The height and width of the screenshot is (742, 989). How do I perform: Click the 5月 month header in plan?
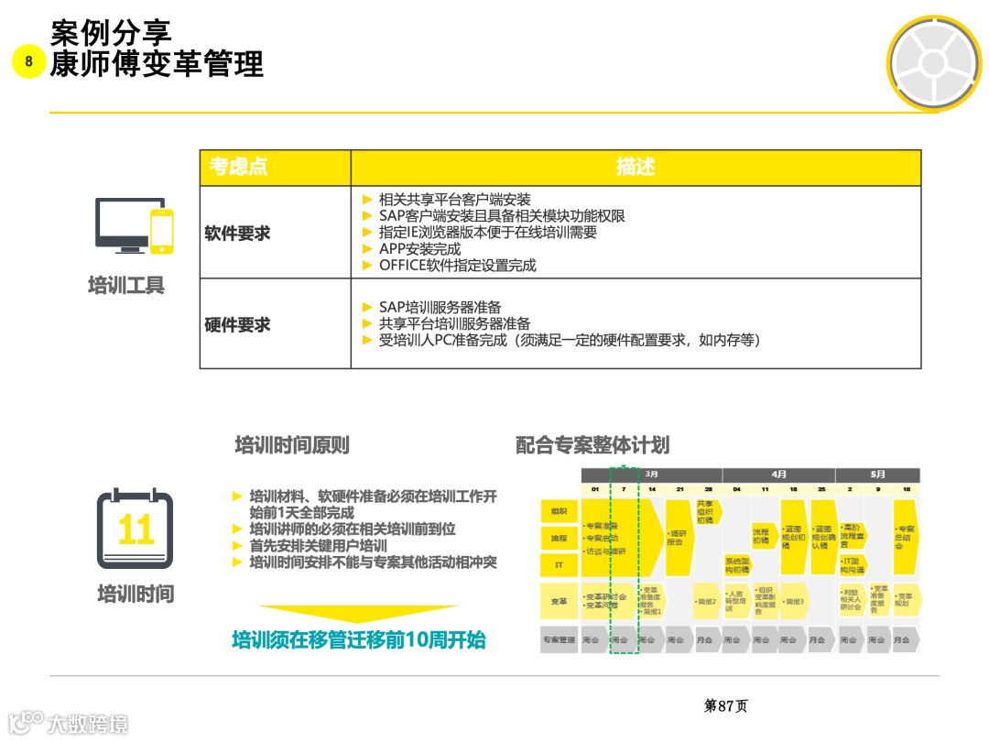point(877,475)
